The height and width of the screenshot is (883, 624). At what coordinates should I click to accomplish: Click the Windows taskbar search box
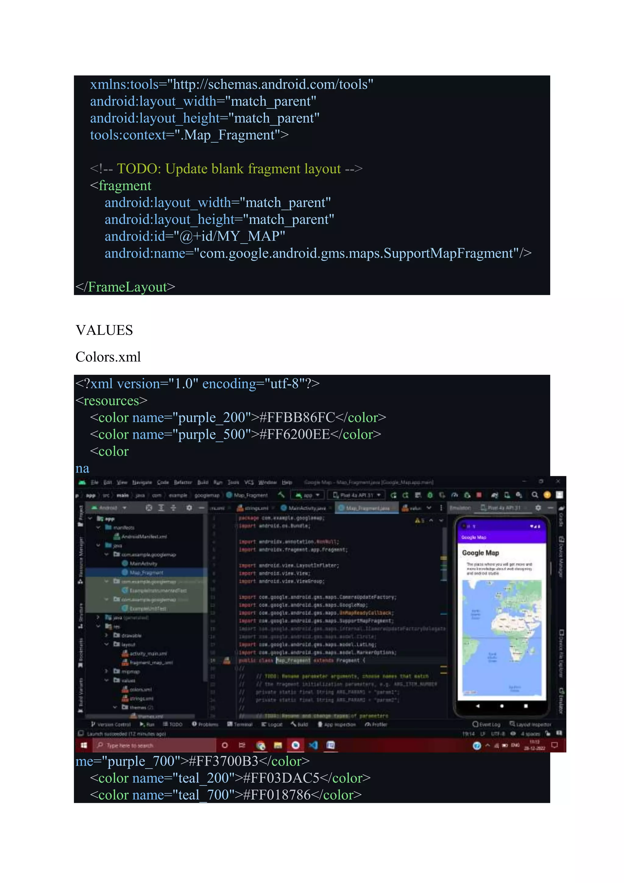click(154, 745)
